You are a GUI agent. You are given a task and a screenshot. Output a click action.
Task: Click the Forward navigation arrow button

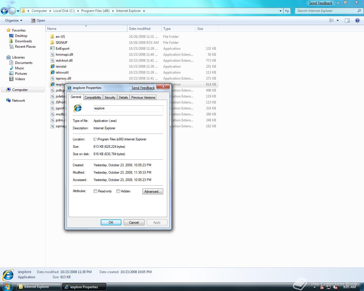pos(12,11)
